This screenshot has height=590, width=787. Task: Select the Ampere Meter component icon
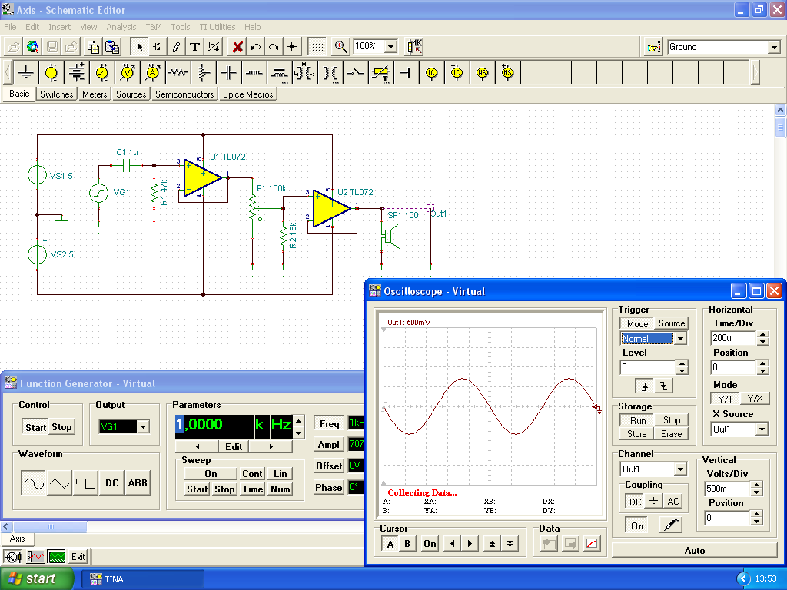(153, 73)
